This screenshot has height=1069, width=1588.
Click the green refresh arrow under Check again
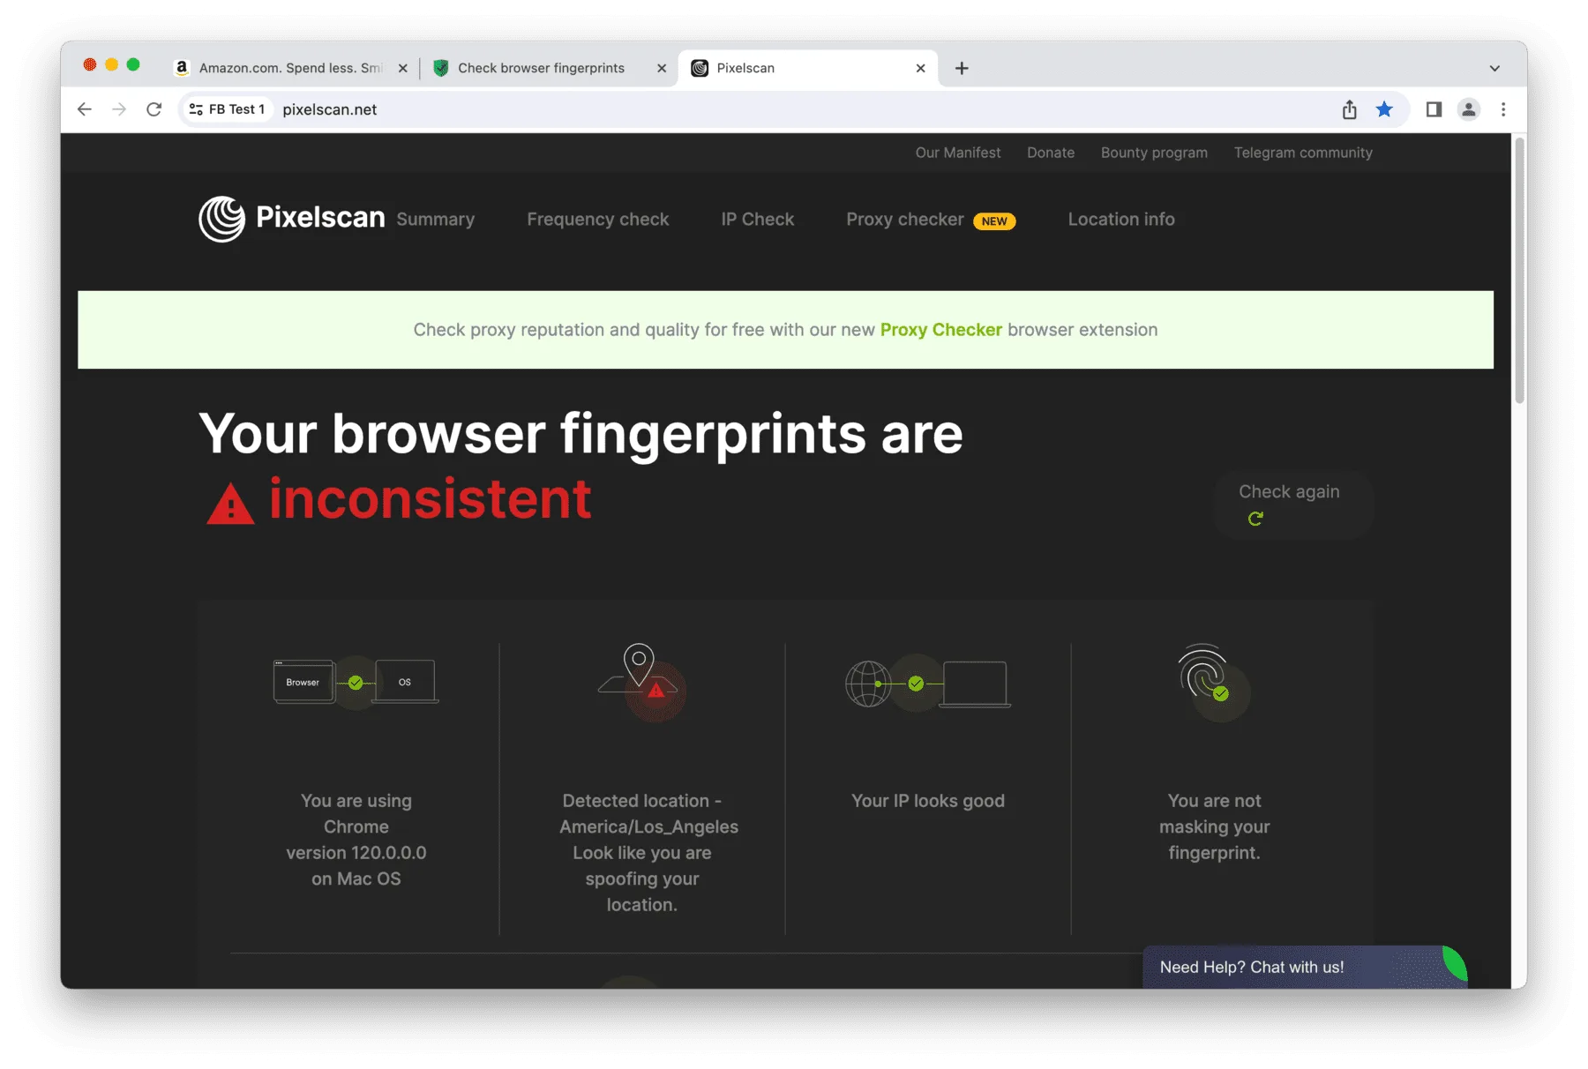(1255, 519)
